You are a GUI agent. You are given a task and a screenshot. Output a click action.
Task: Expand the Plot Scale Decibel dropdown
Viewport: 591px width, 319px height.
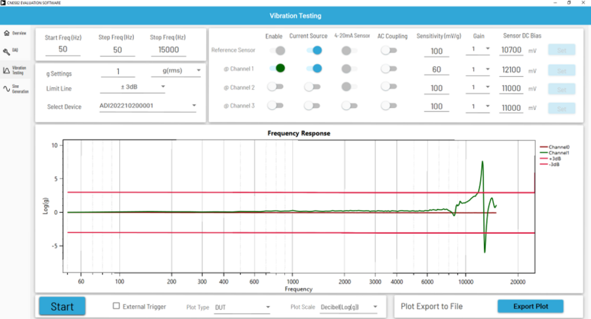348,307
